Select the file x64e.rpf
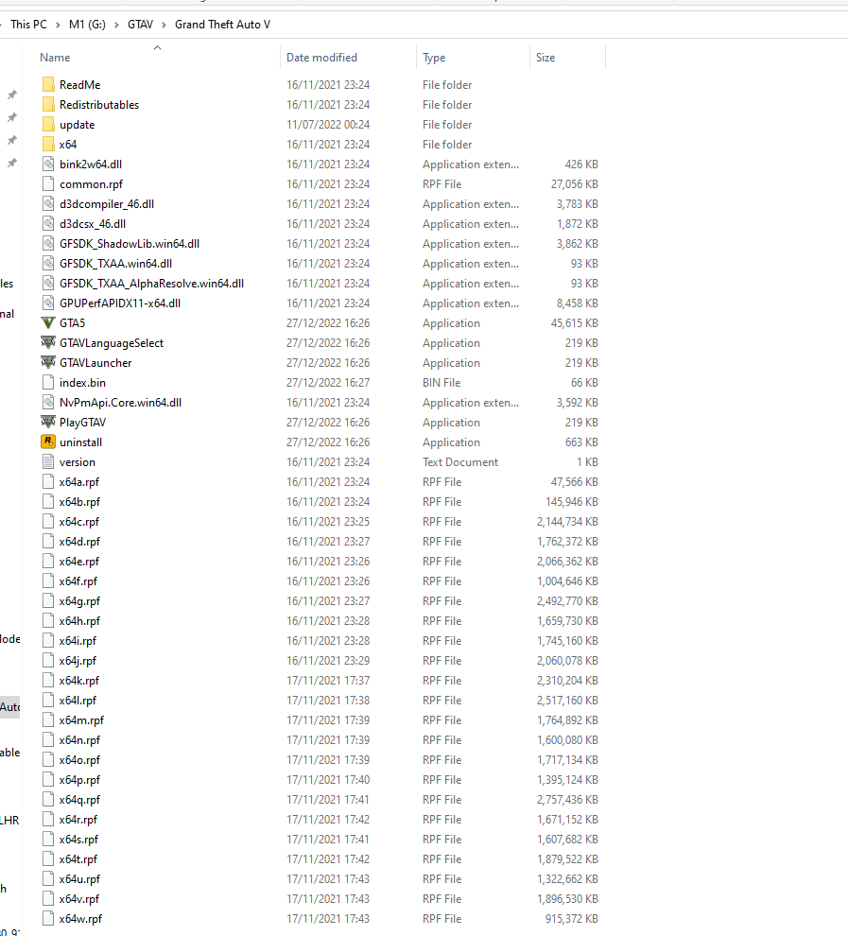 (x=78, y=561)
